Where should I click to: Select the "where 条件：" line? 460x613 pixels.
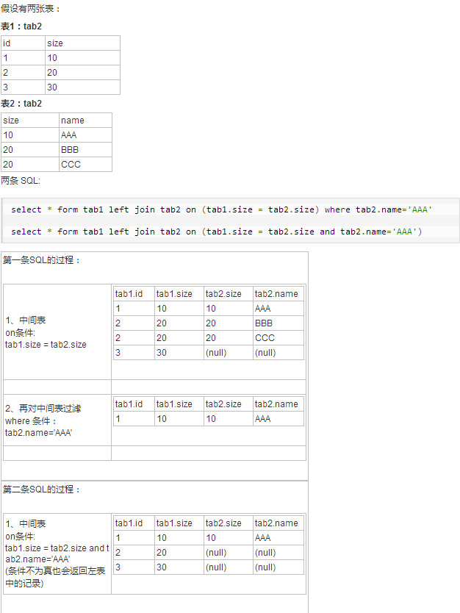[31, 421]
